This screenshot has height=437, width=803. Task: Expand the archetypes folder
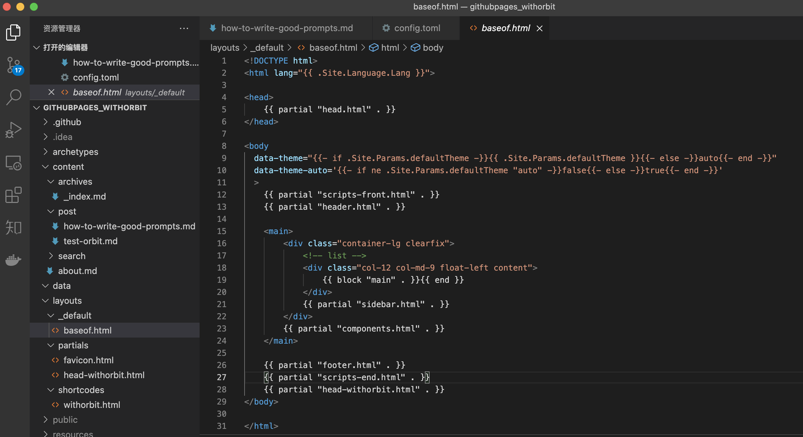coord(75,152)
